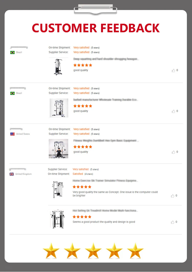Click the five-star rating of United States review
Image resolution: width=192 pixels, height=272 pixels.
82,147
